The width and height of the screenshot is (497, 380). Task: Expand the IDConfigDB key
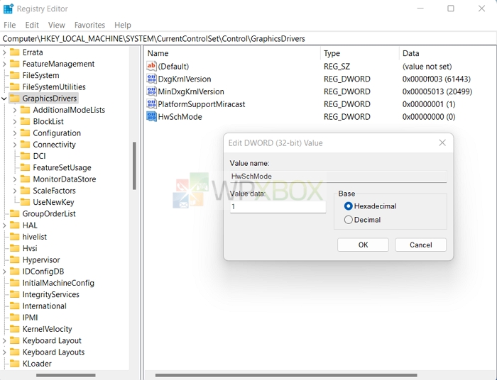tap(4, 272)
